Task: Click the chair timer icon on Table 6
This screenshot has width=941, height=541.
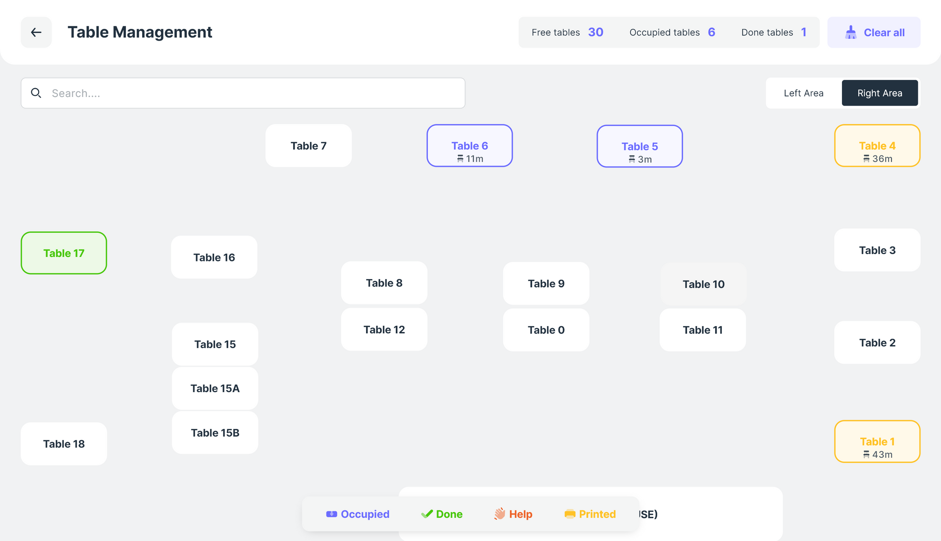Action: point(460,159)
